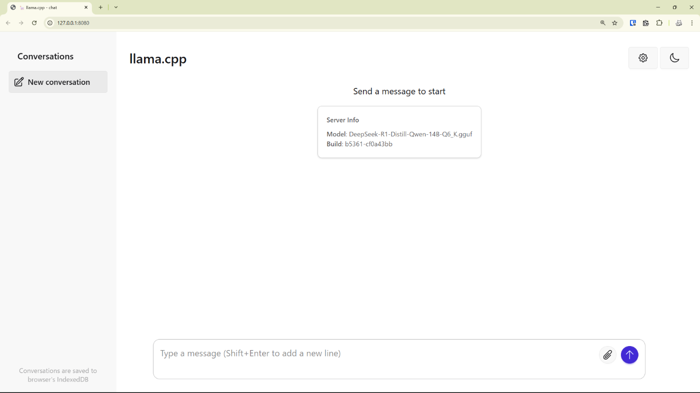
Task: View site information icon in address bar
Action: point(50,23)
